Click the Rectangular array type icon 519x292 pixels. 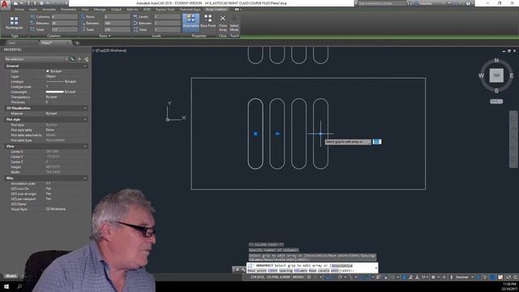(15, 23)
